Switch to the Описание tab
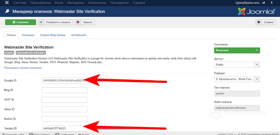 28,35
